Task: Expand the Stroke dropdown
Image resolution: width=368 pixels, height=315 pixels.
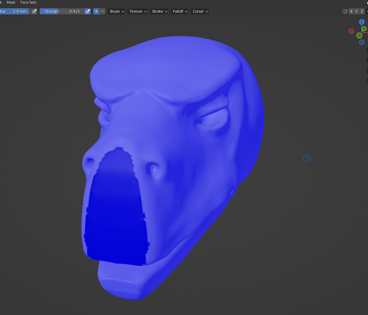Action: 159,11
